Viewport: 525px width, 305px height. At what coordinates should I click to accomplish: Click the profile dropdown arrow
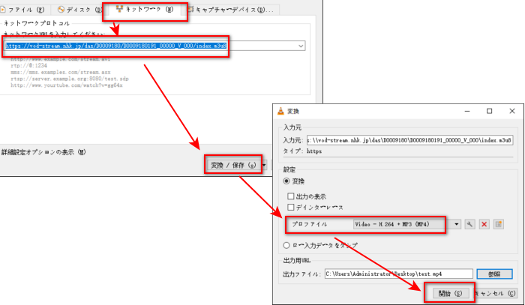pos(456,224)
